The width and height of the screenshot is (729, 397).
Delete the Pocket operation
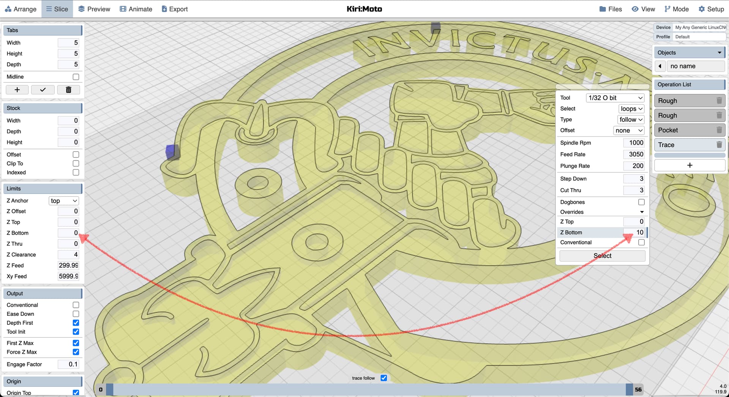(719, 130)
